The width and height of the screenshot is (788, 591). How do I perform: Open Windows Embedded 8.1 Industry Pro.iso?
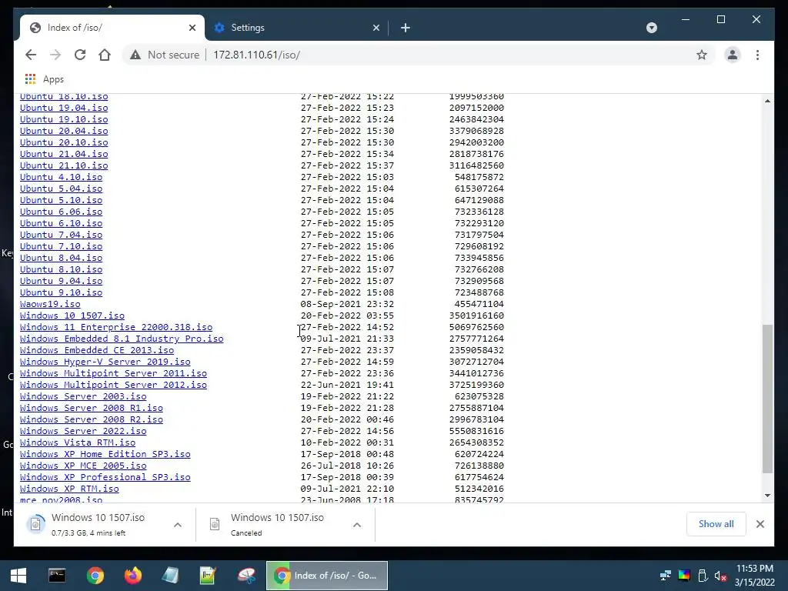point(122,339)
